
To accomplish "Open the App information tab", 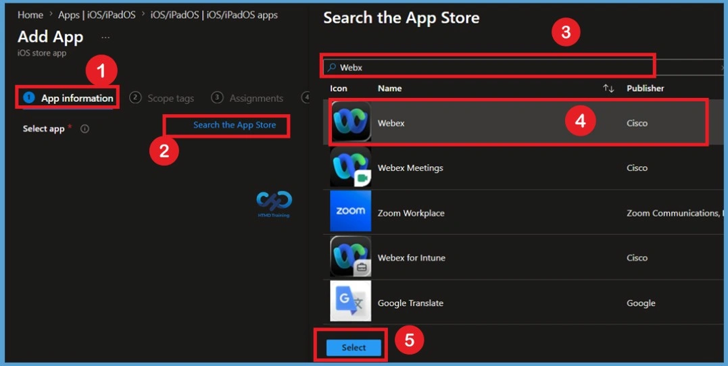I will tap(68, 98).
